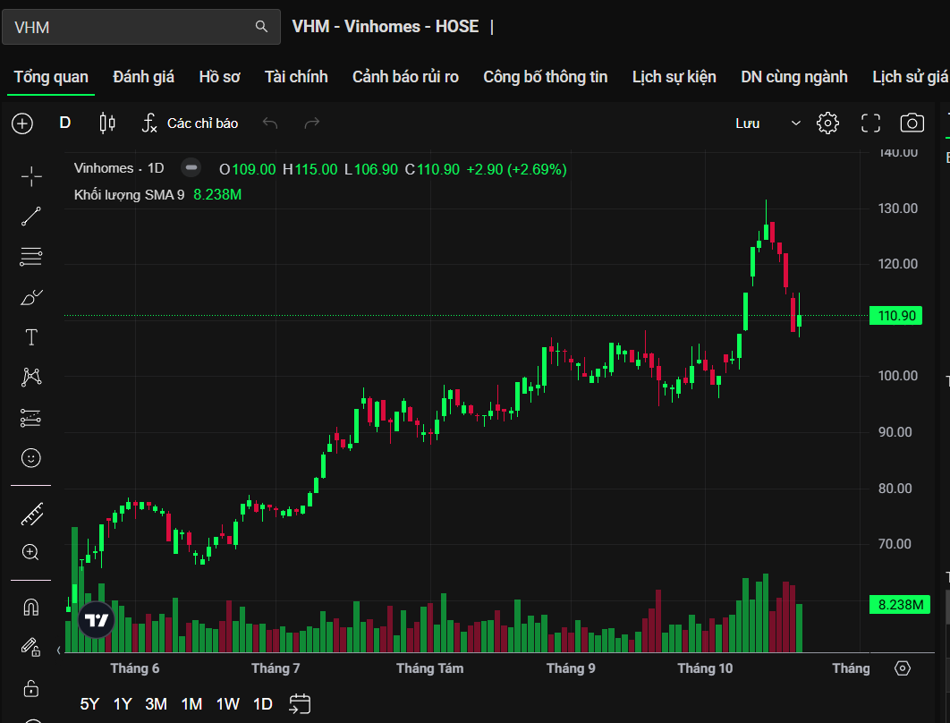Select the trend line drawing tool
Image resolution: width=950 pixels, height=723 pixels.
(x=31, y=217)
